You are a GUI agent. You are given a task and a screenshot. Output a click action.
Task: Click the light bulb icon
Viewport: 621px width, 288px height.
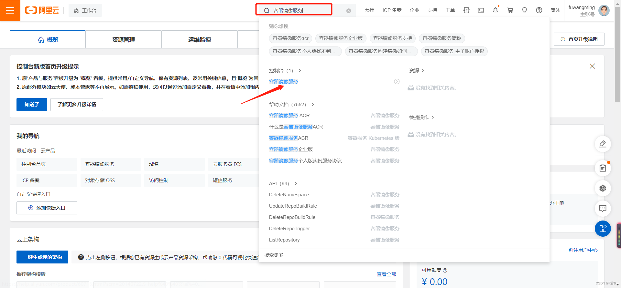click(525, 10)
